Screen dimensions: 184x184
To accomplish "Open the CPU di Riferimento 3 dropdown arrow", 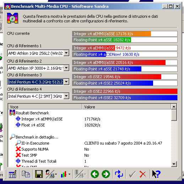I will pos(66,82).
